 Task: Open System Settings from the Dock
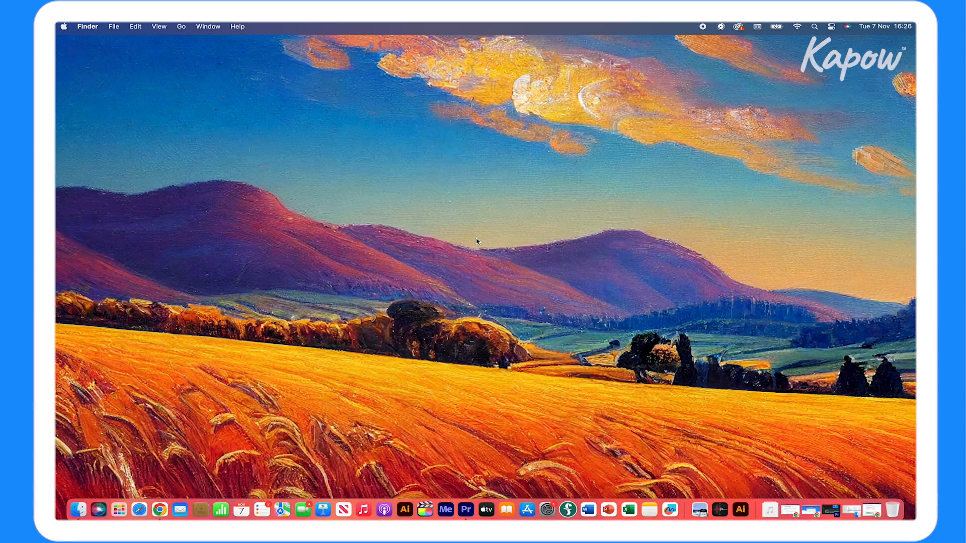click(547, 509)
